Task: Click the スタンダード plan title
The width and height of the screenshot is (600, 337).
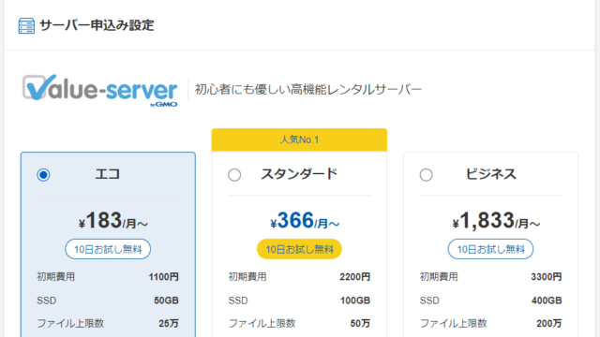Action: (x=299, y=174)
